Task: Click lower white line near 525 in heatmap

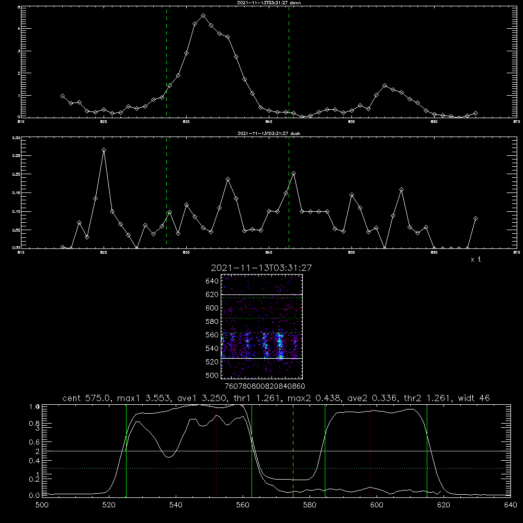Action: (262, 358)
